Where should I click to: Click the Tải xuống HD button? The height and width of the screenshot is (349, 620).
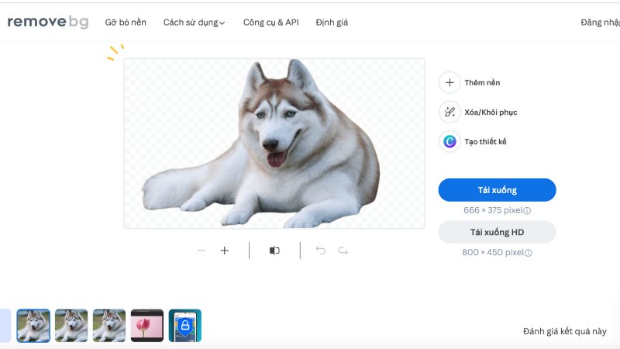(x=497, y=232)
